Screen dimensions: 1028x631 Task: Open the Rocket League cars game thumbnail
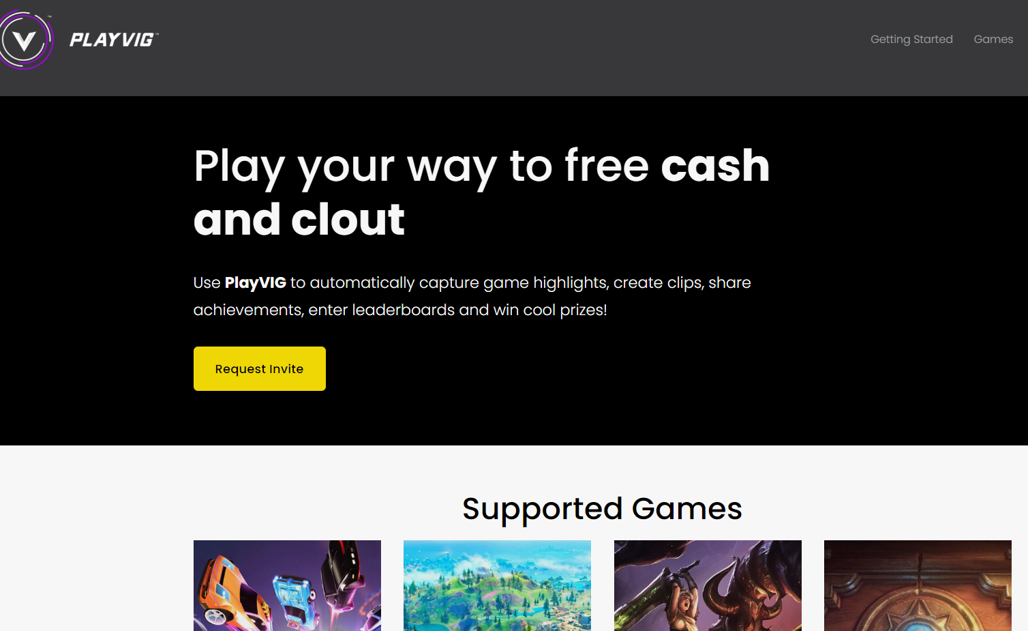(x=287, y=585)
